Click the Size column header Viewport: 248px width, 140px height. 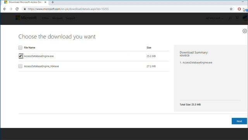(x=149, y=47)
